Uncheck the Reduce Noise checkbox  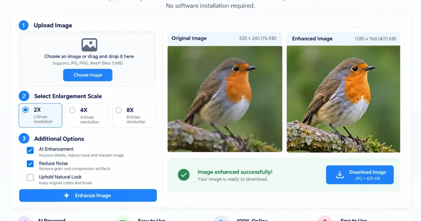30,164
